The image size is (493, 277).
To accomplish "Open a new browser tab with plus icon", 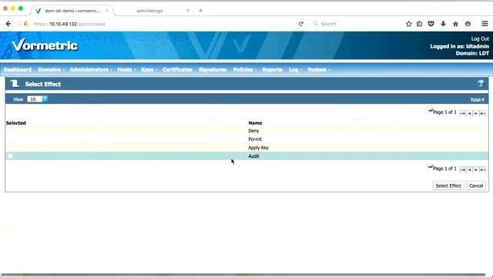I will click(200, 11).
